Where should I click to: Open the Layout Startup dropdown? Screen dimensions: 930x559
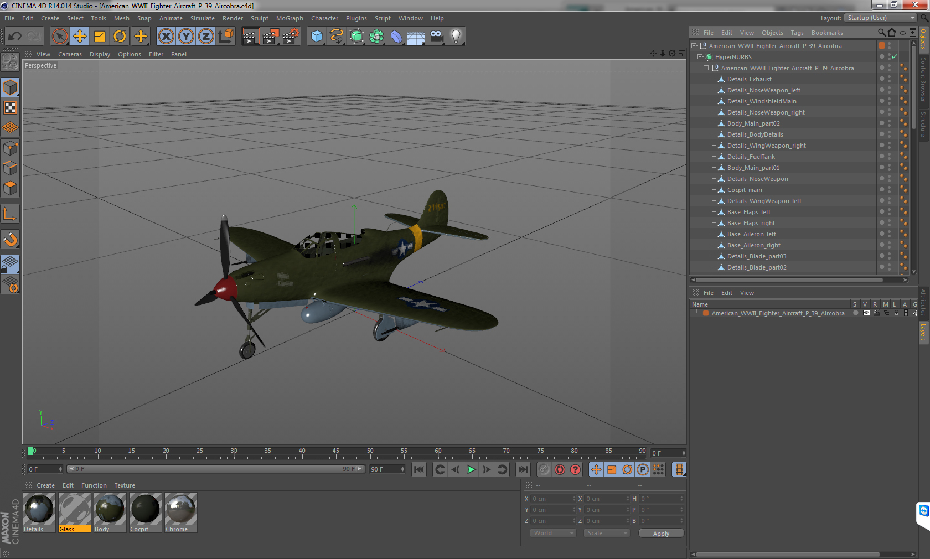tap(881, 18)
